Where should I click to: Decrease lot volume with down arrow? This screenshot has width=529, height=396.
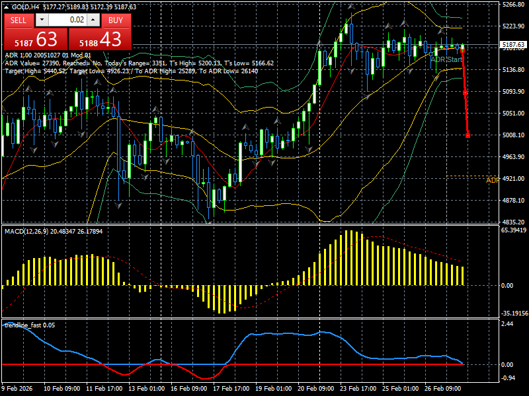tap(42, 20)
